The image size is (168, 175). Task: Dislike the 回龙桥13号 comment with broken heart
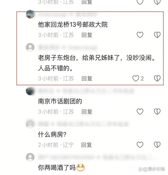(157, 35)
